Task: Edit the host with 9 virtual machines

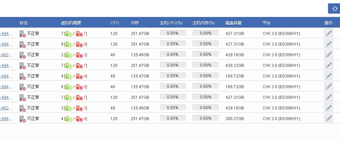Action: coord(329,44)
